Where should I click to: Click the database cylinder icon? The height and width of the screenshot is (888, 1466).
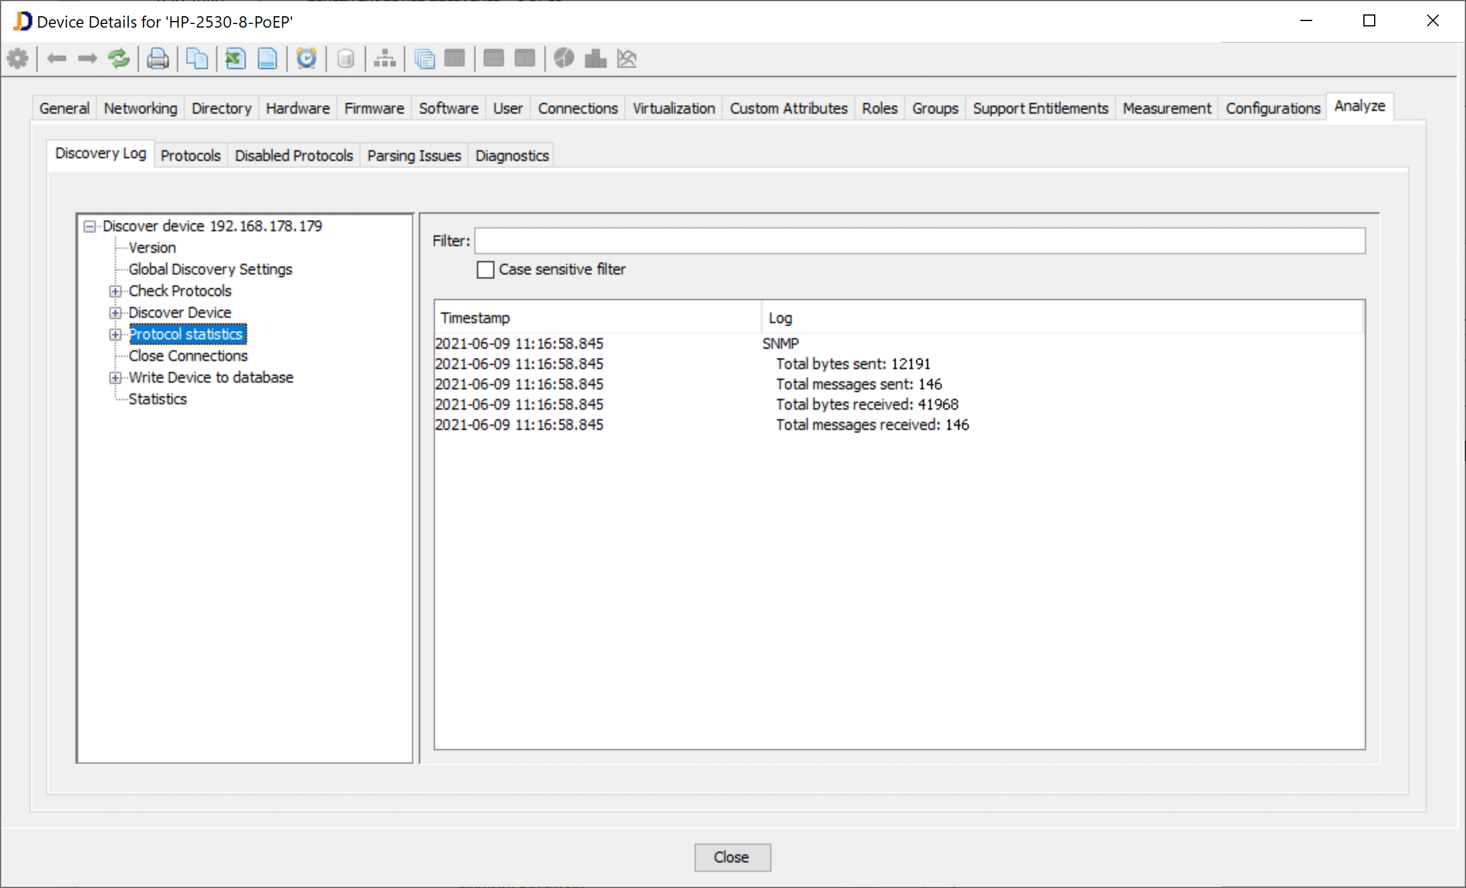345,59
